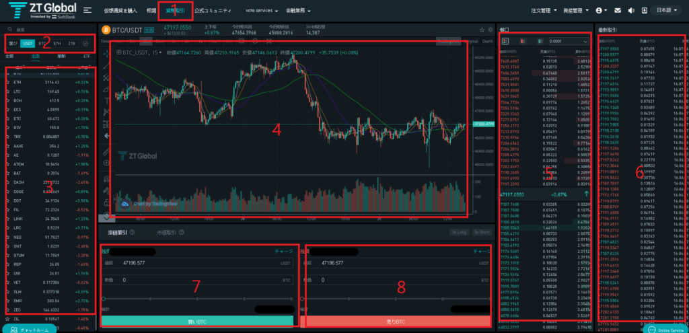Open the 0.0001 depth precision dropdown

[569, 41]
